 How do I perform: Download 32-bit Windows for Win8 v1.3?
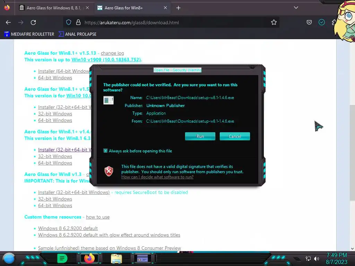[x=55, y=199]
